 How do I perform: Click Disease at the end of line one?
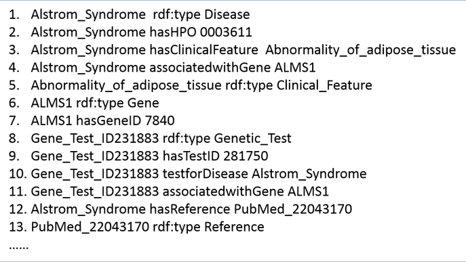227,14
